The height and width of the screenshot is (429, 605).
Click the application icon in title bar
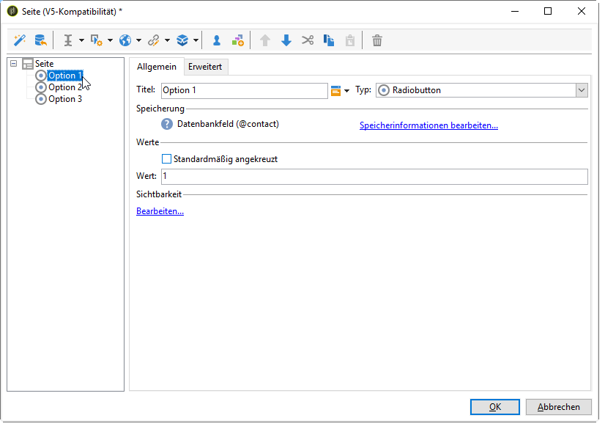pos(12,11)
